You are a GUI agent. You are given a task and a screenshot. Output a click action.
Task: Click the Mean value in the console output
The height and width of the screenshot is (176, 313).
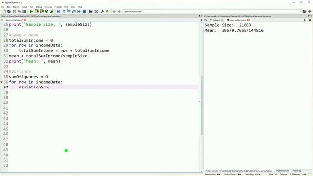click(x=243, y=30)
